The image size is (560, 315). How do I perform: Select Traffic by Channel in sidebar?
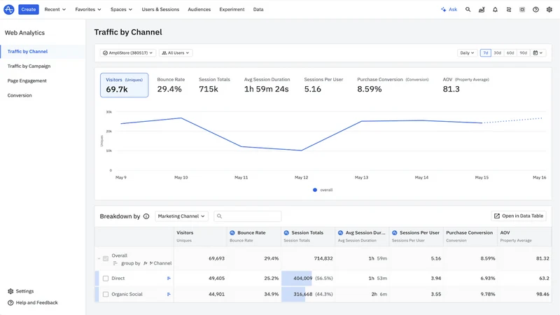coord(43,51)
